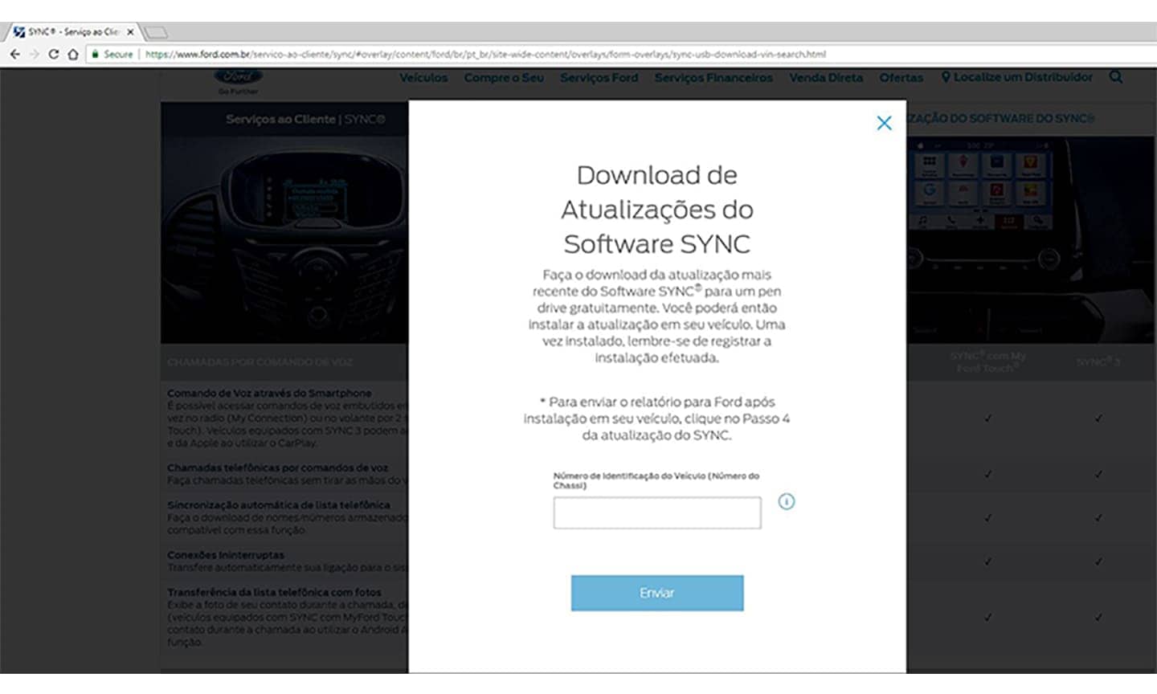
Task: Click the VIN info icon
Action: click(786, 501)
